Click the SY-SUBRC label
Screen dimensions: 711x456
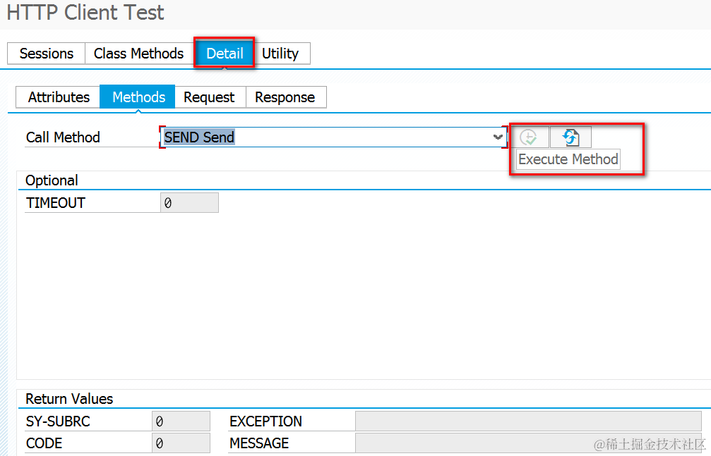pos(58,421)
